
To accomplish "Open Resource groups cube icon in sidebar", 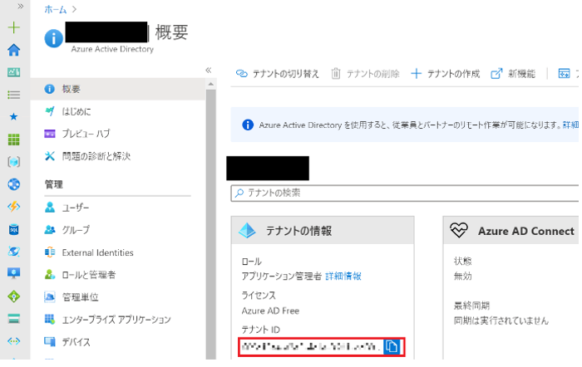I will click(x=14, y=162).
